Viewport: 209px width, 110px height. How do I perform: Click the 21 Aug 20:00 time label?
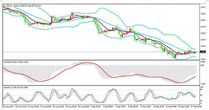point(33,107)
